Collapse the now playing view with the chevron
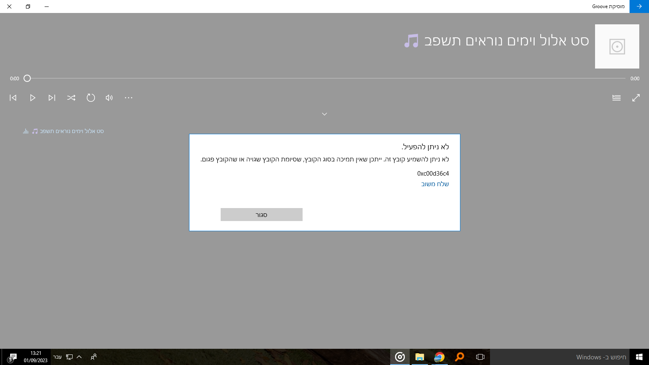 point(324,114)
